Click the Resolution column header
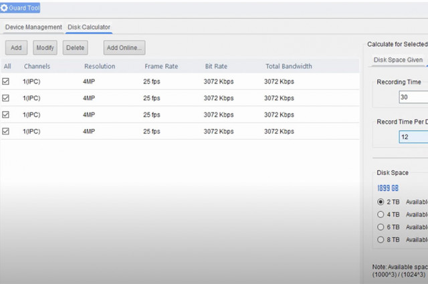 100,66
